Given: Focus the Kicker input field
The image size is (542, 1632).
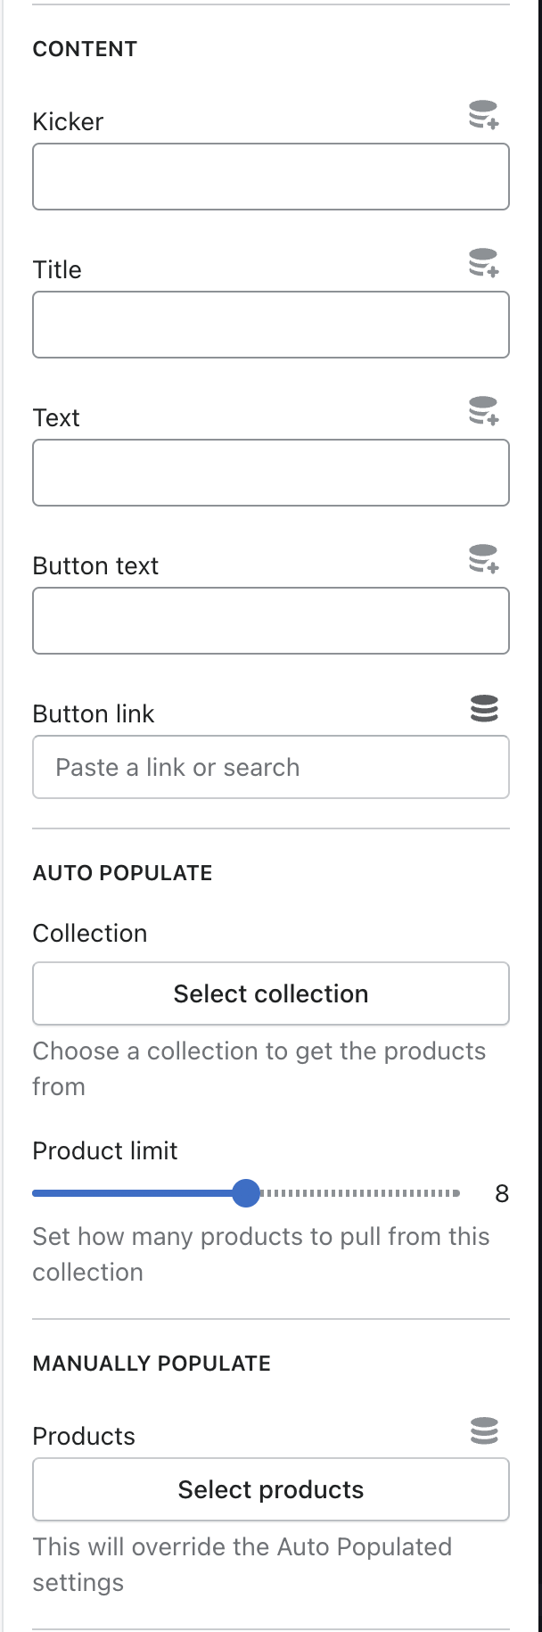Looking at the screenshot, I should point(271,177).
